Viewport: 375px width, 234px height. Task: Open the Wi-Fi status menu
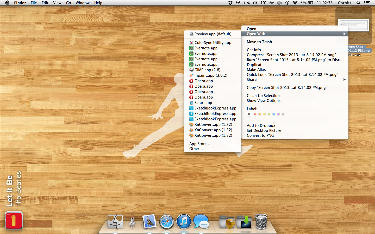coord(295,3)
